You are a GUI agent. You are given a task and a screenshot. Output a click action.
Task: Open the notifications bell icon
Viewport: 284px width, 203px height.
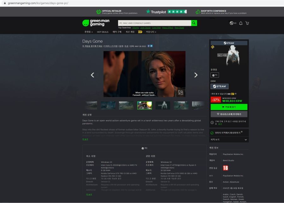tap(241, 23)
